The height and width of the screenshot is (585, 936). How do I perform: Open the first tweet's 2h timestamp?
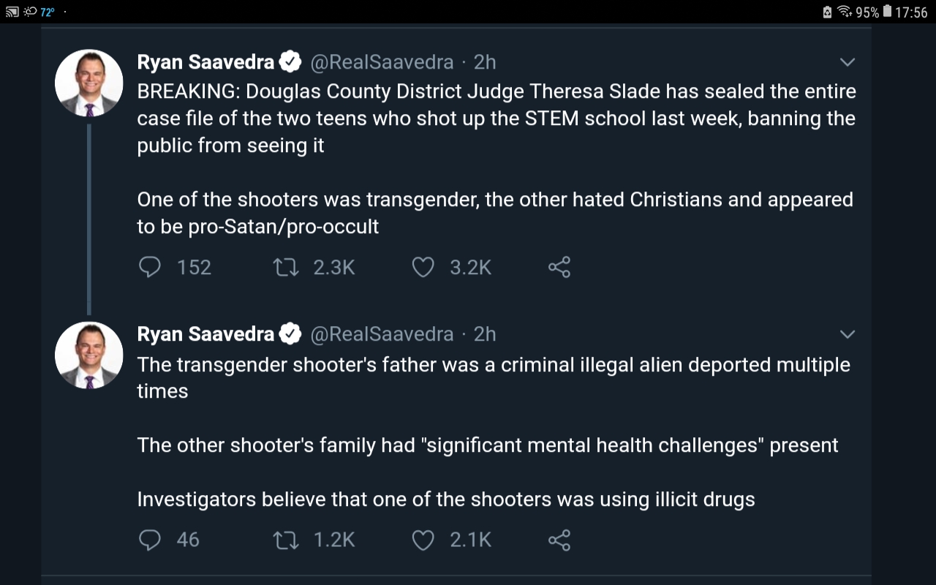485,62
